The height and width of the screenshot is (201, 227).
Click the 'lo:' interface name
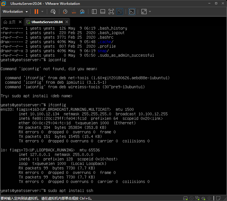point(4,150)
